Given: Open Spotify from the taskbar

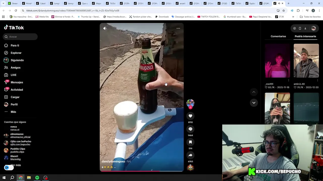Looking at the screenshot, I should pyautogui.click(x=37, y=178).
